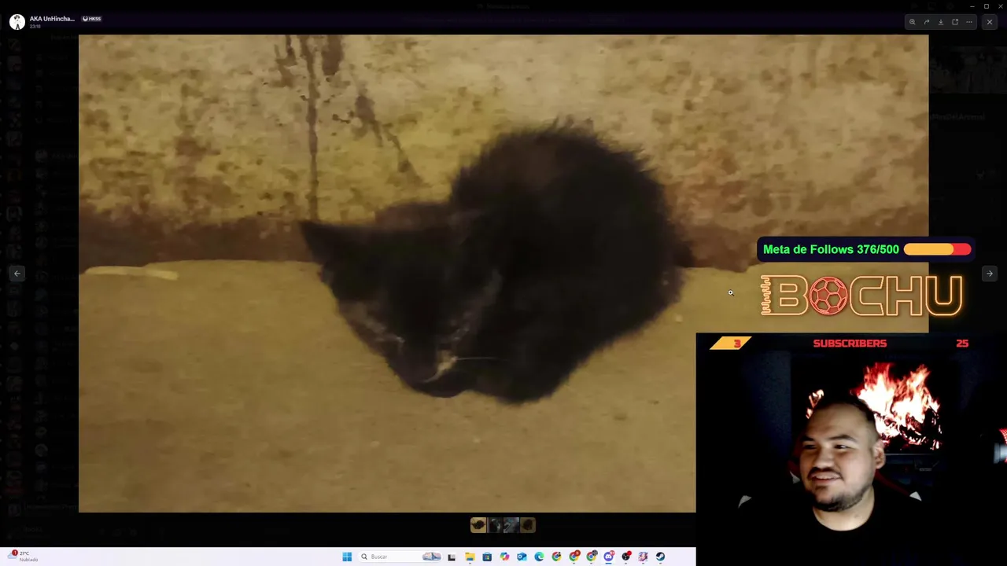The height and width of the screenshot is (566, 1007).
Task: Open File Explorer from the taskbar
Action: coord(470,557)
